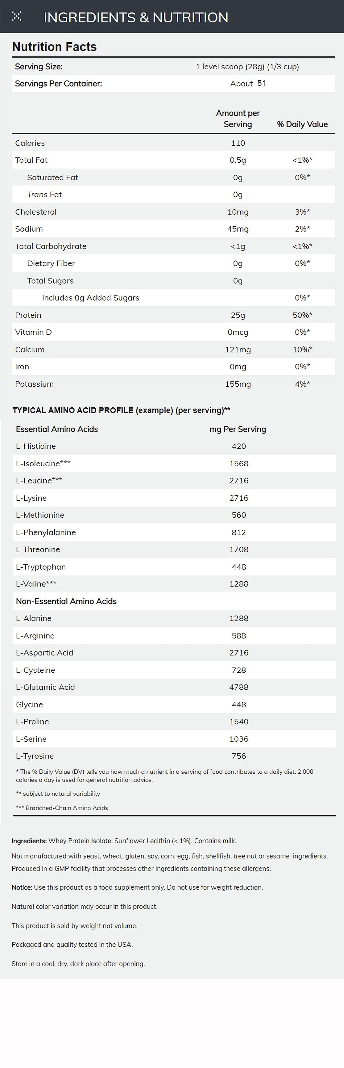The height and width of the screenshot is (1068, 344).
Task: Click the Servings Per Container label
Action: pos(58,84)
